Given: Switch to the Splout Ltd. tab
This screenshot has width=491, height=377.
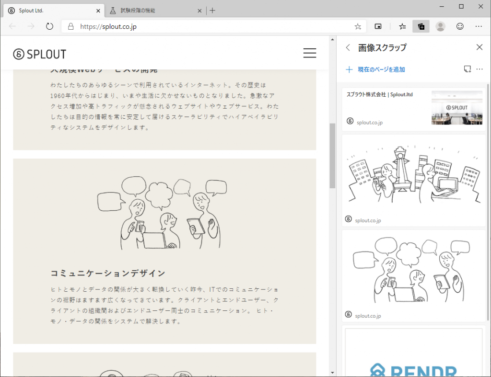Looking at the screenshot, I should point(54,11).
